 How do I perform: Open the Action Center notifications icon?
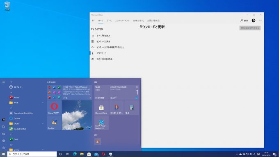pos(274,154)
